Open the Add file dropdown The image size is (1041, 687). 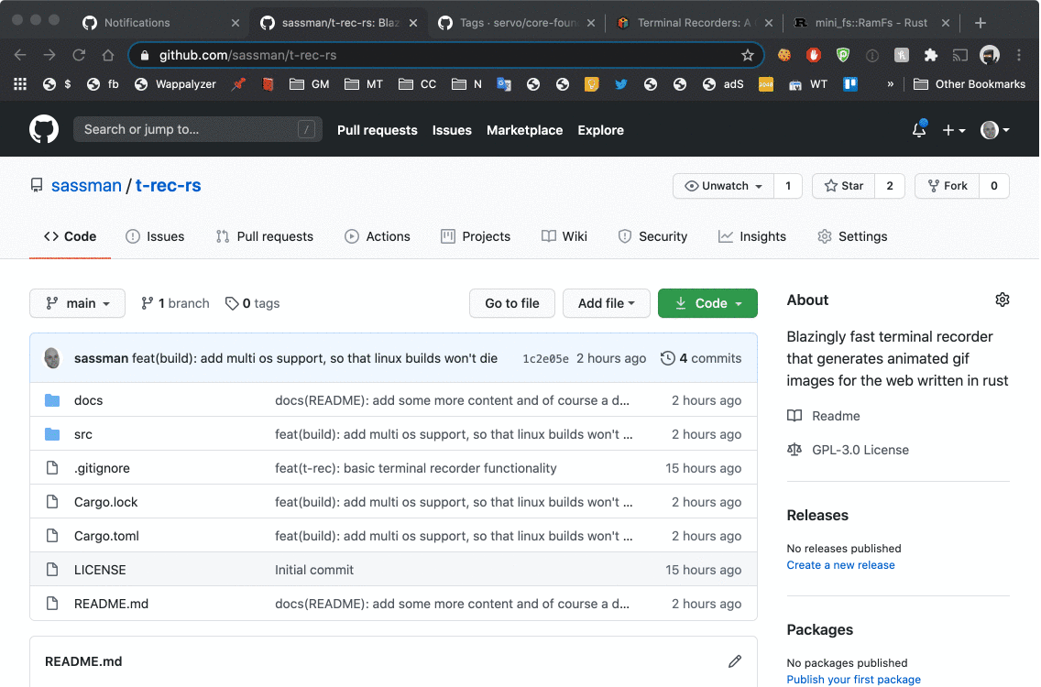click(x=606, y=303)
